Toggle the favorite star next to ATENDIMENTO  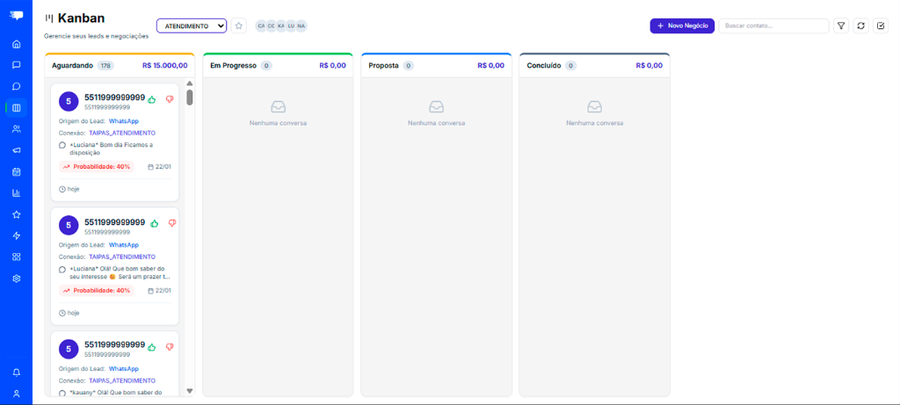click(x=239, y=25)
